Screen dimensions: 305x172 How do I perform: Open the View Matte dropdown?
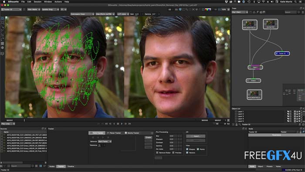point(34,9)
